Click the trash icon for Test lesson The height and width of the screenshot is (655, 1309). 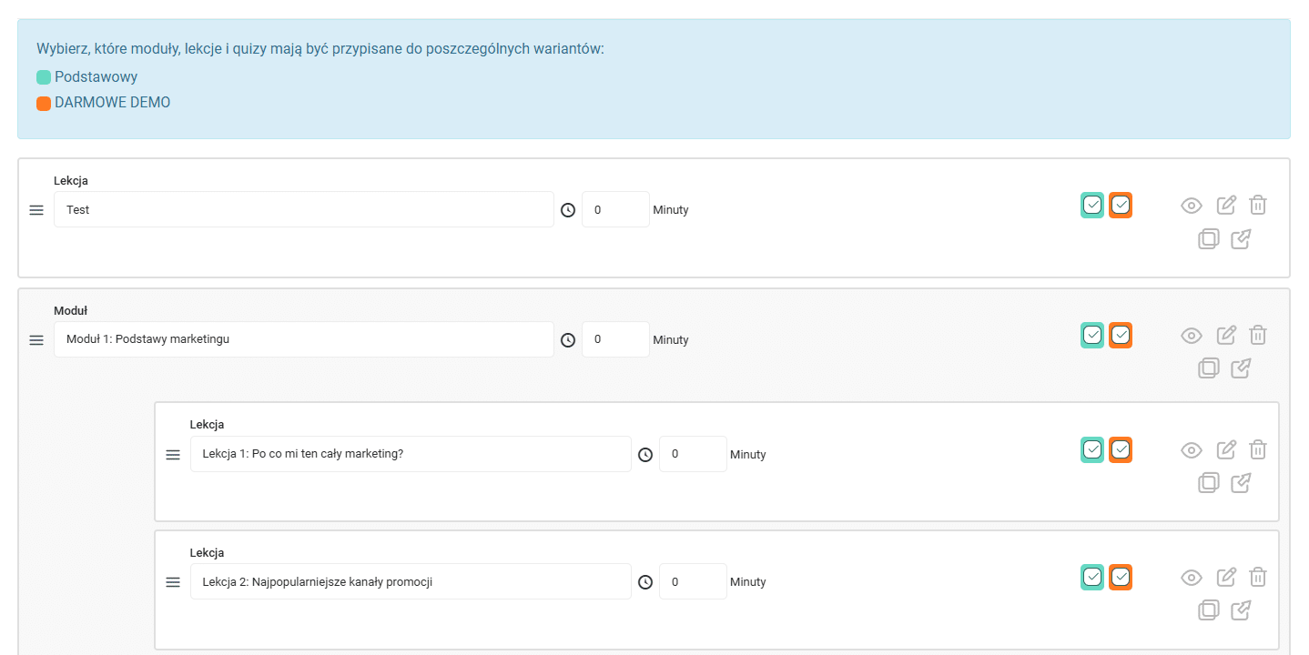tap(1257, 205)
